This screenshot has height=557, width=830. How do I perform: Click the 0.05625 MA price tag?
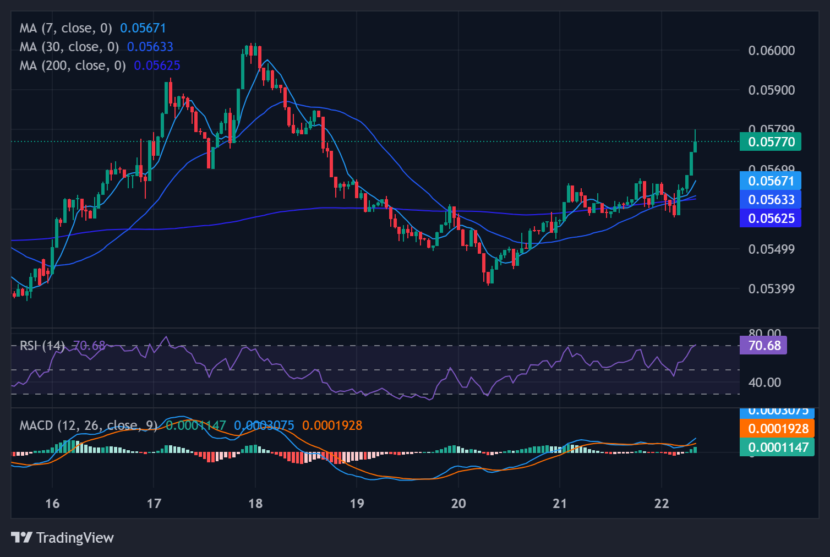[771, 219]
